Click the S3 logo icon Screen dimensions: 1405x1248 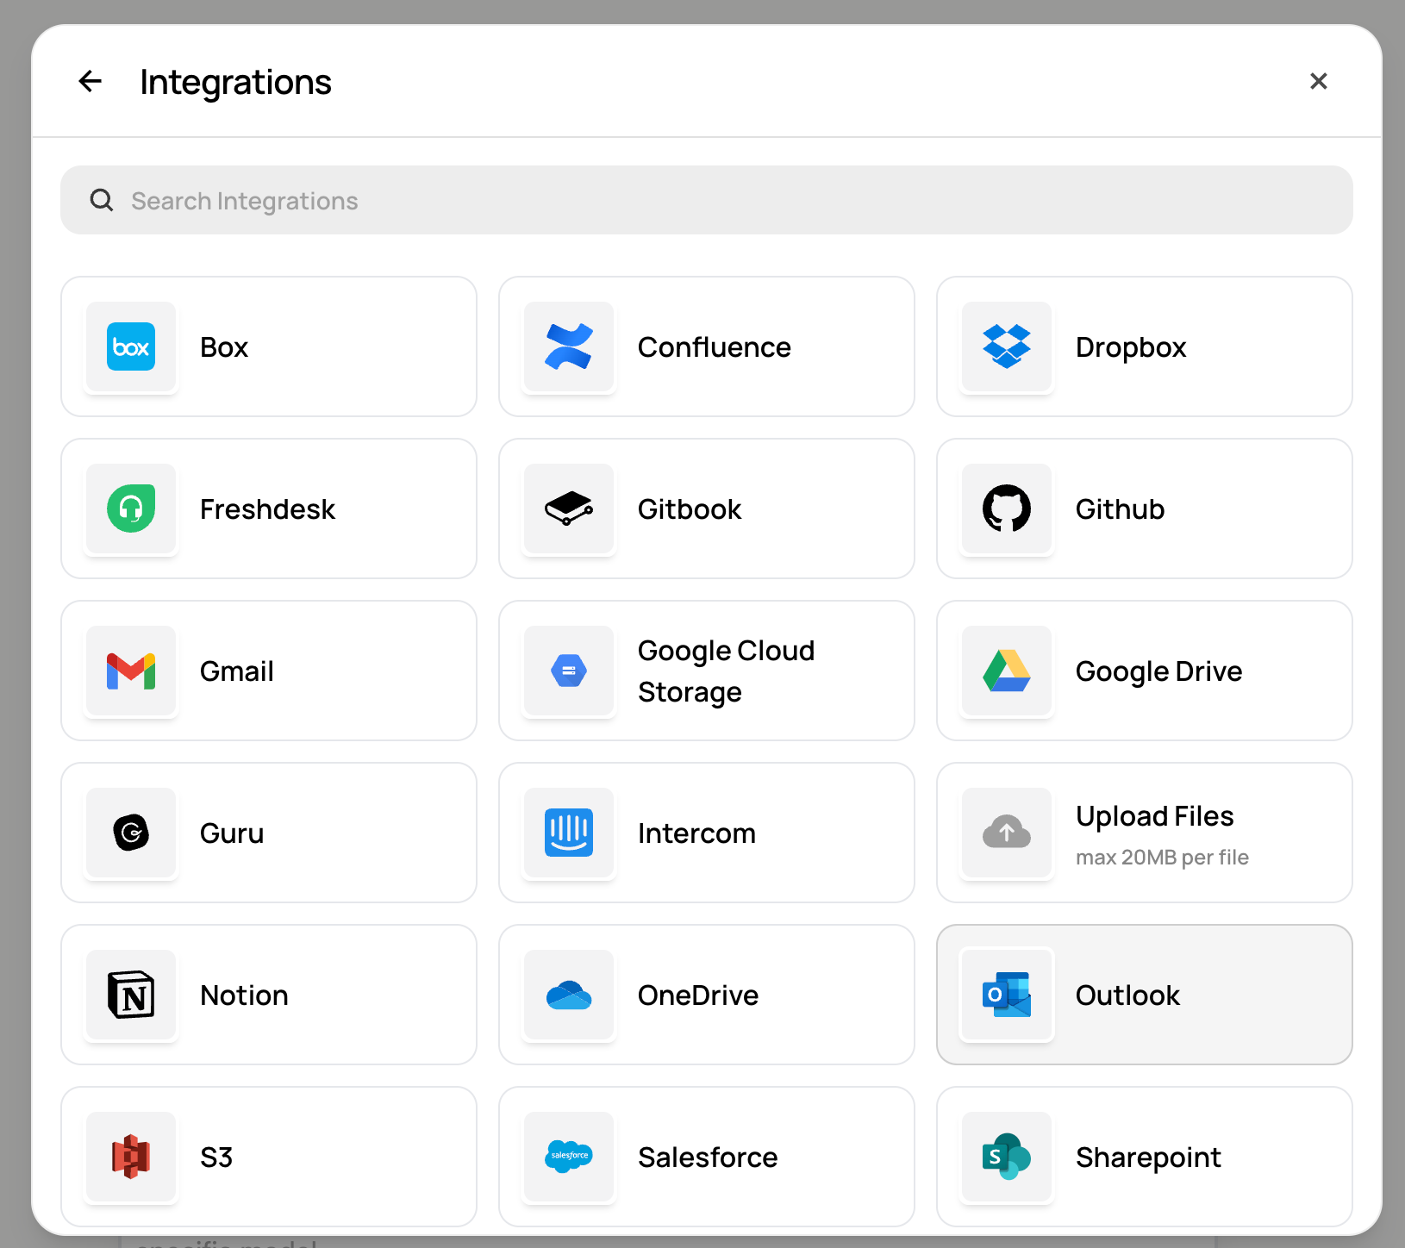coord(131,1157)
